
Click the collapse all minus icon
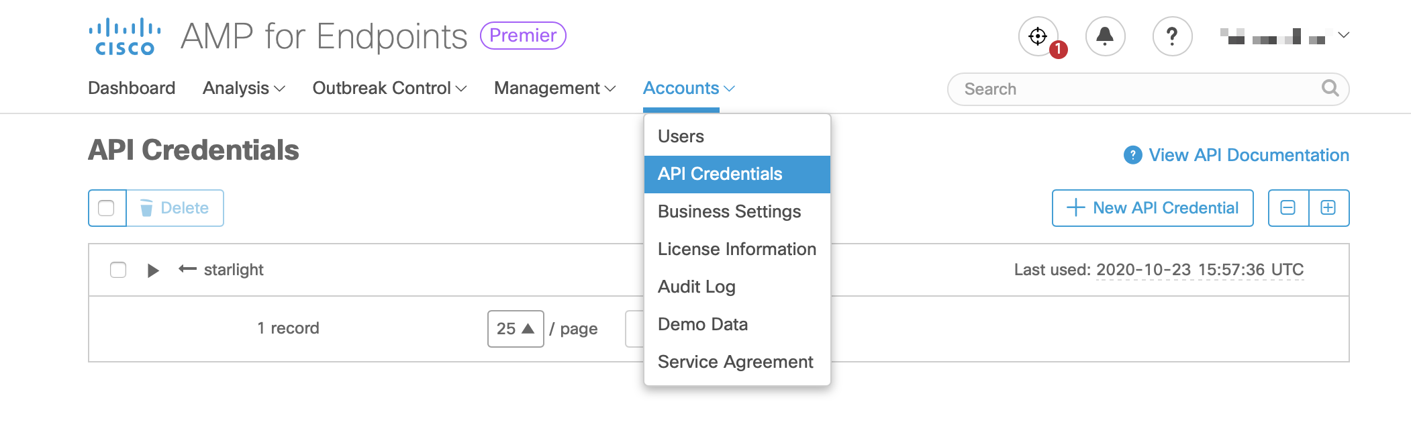(1288, 208)
